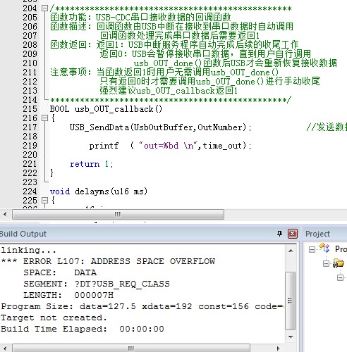Click the Program Size output line
This screenshot has width=347, height=352.
pos(142,306)
